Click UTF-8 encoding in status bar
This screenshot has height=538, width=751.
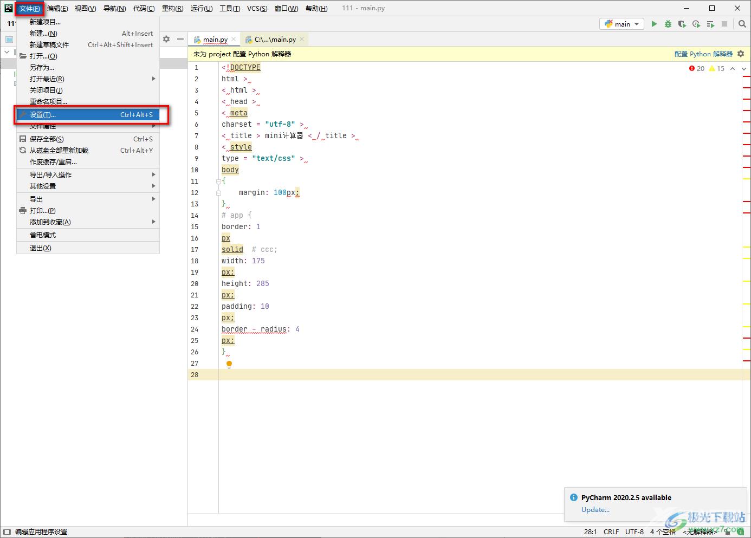pos(635,532)
